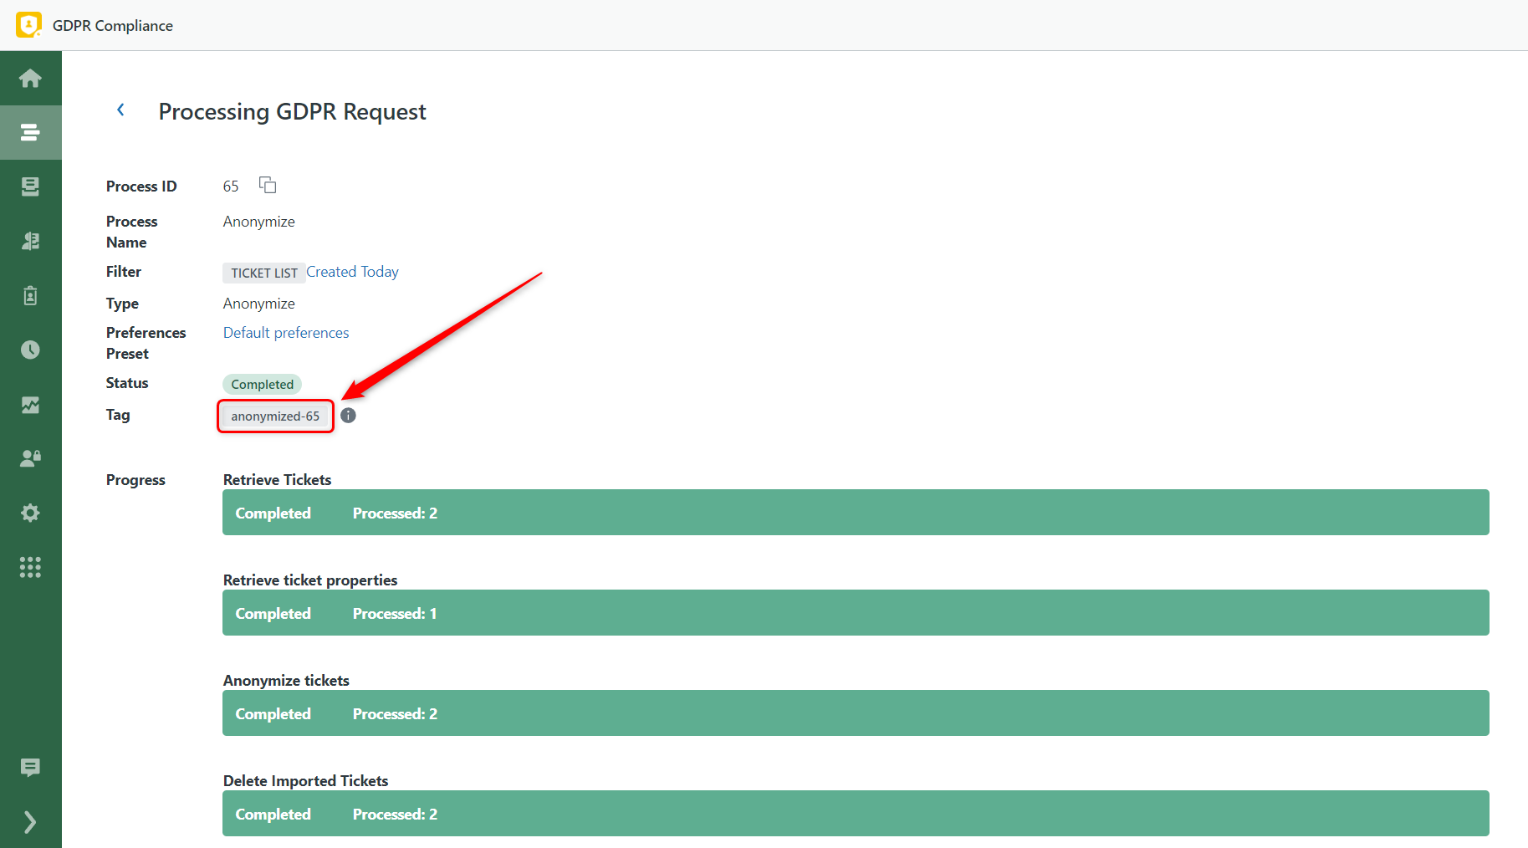Click the Retrieve Tickets progress bar
This screenshot has width=1528, height=848.
[856, 513]
